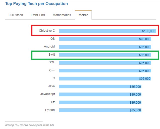Switch to the Full-Stack tab
Image resolution: width=160 pixels, height=129 pixels.
(16, 15)
